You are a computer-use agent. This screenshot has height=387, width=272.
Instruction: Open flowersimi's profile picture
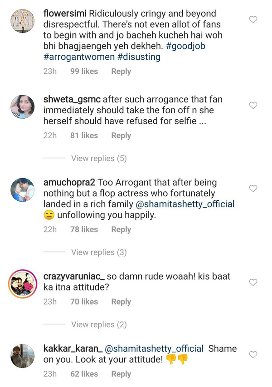(22, 21)
